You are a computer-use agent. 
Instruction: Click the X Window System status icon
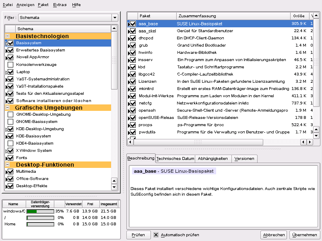10,151
